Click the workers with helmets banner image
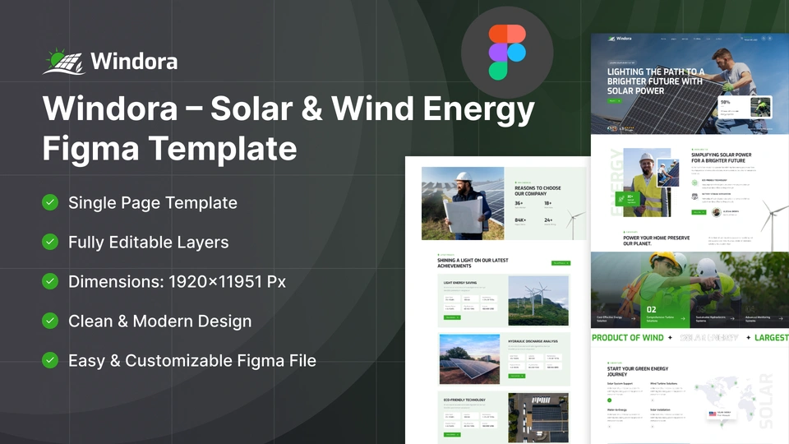This screenshot has height=444, width=789. coord(690,290)
